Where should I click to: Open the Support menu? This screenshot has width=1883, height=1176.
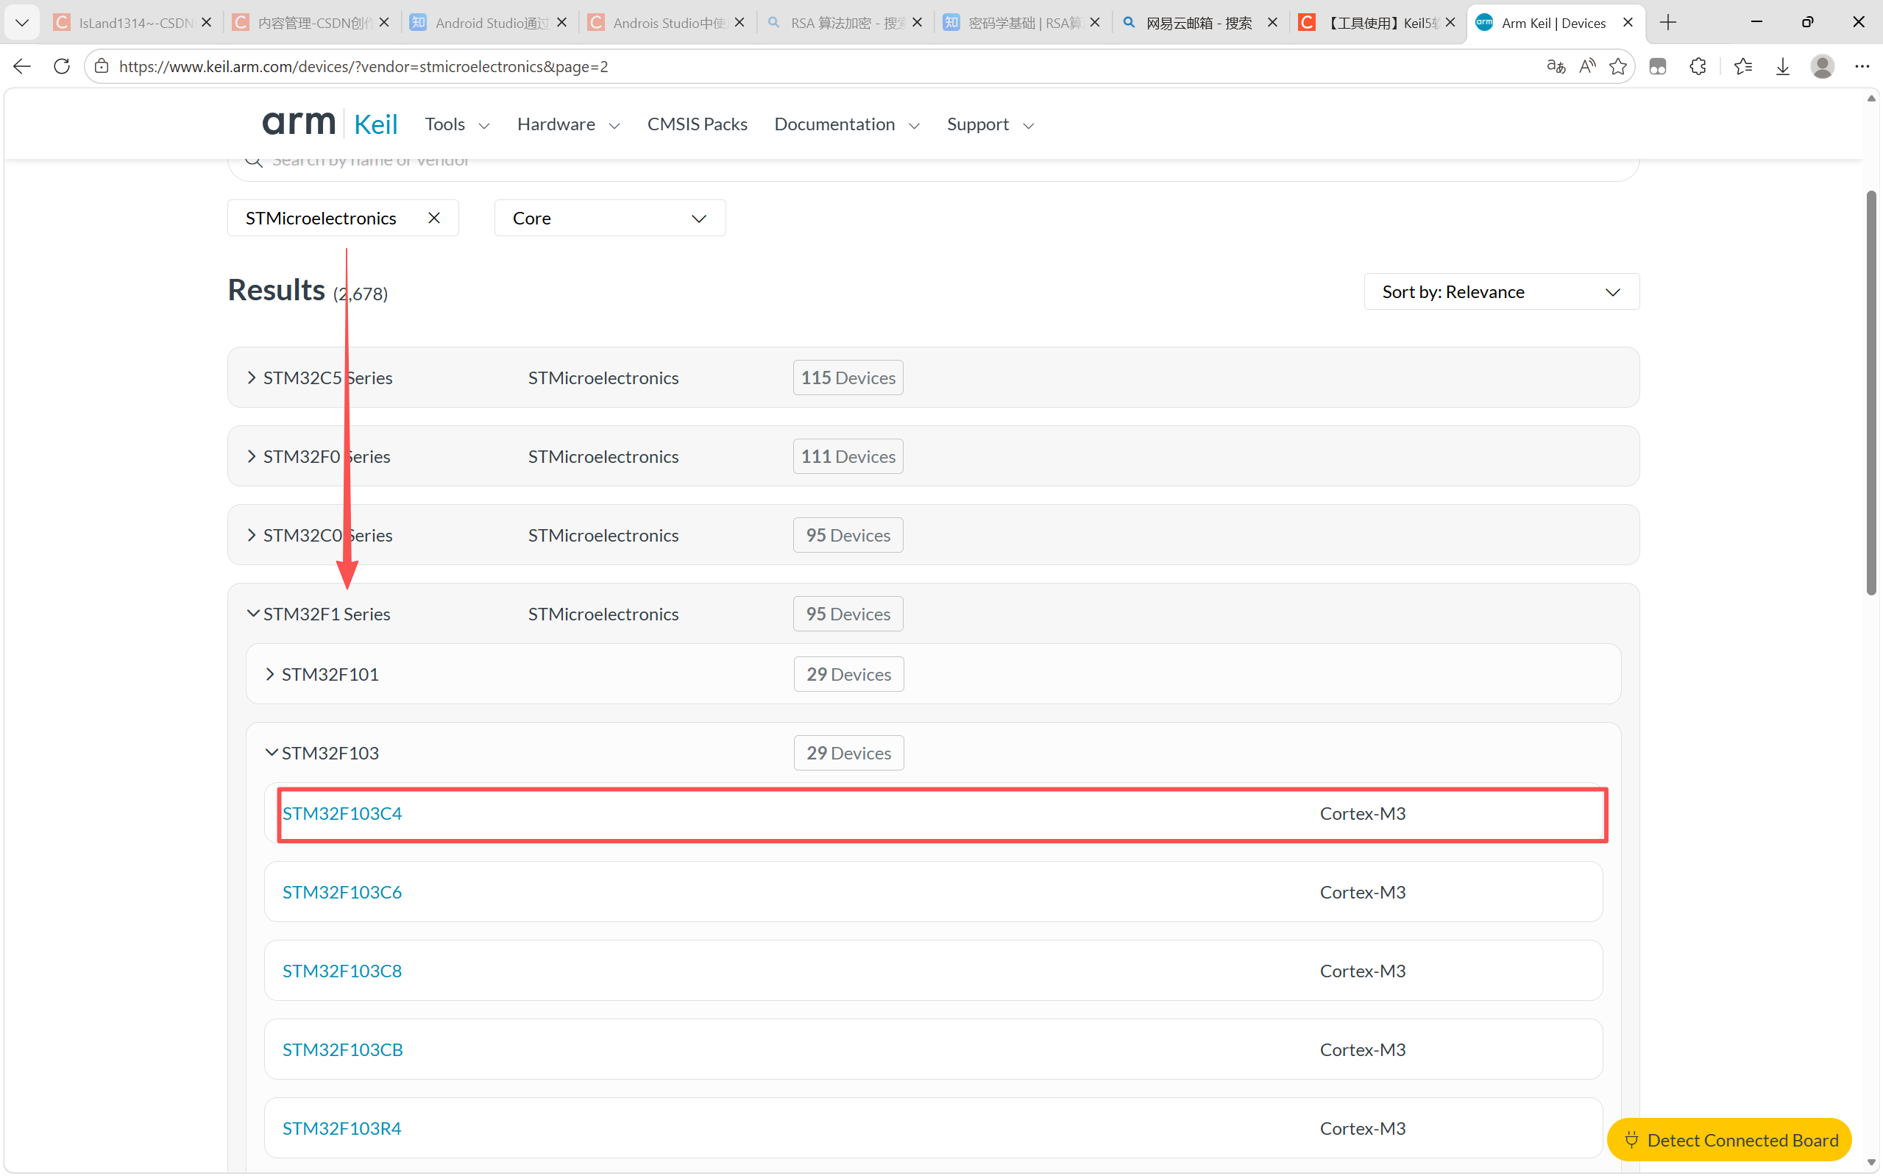pyautogui.click(x=990, y=124)
